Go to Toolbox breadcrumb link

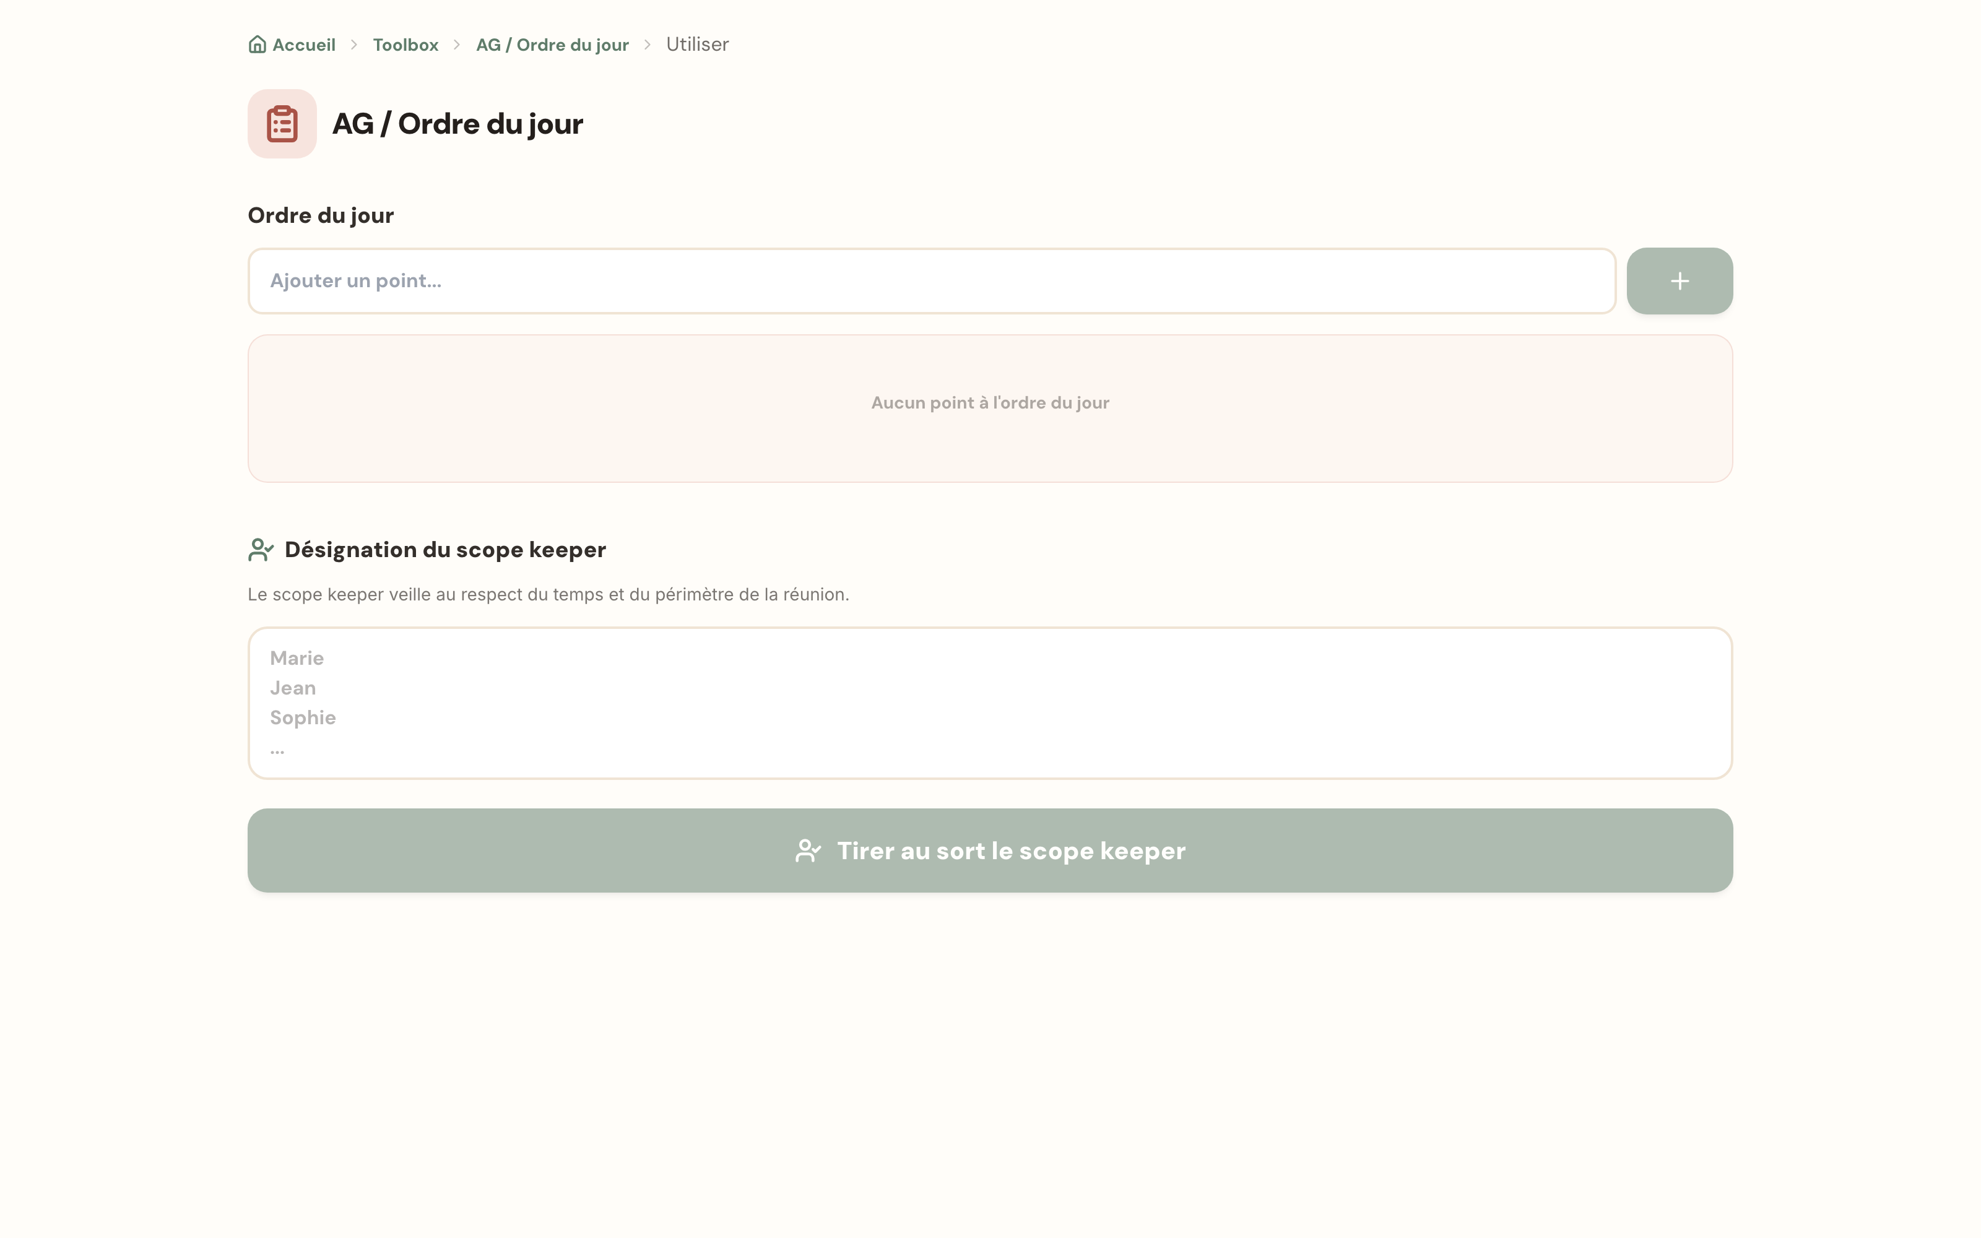tap(405, 44)
